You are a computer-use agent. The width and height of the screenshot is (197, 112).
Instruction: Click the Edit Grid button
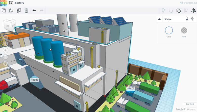(190, 104)
